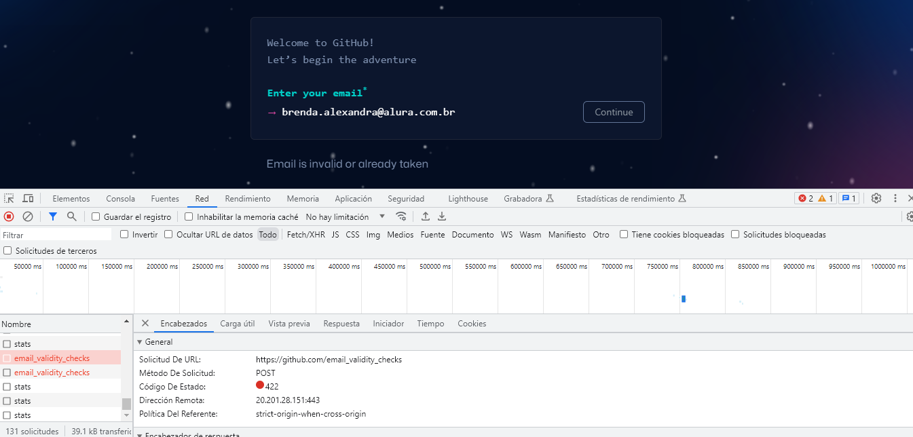
Task: Check Solicitudes bloqueadas option
Action: pos(735,235)
